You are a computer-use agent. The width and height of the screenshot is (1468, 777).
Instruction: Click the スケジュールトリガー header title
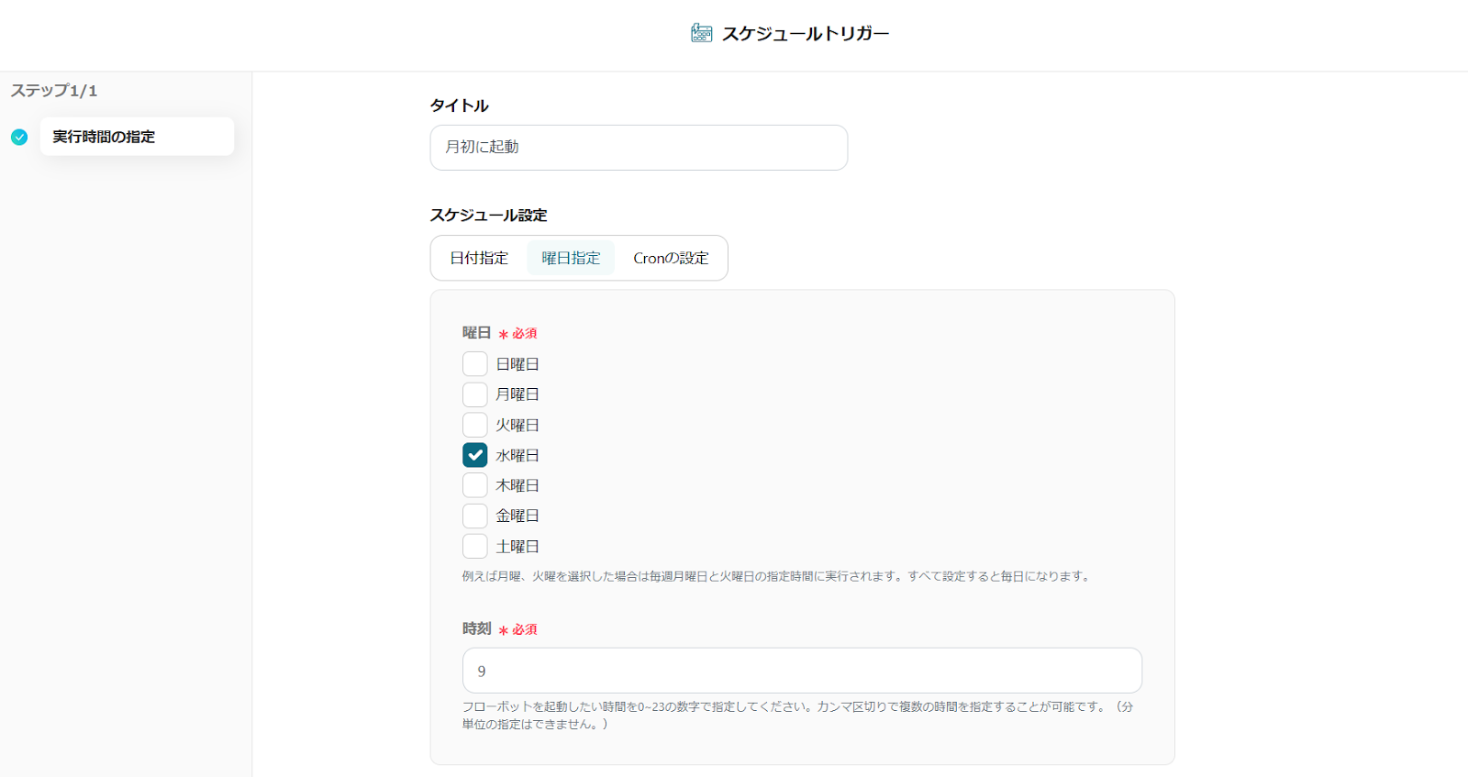click(x=805, y=34)
